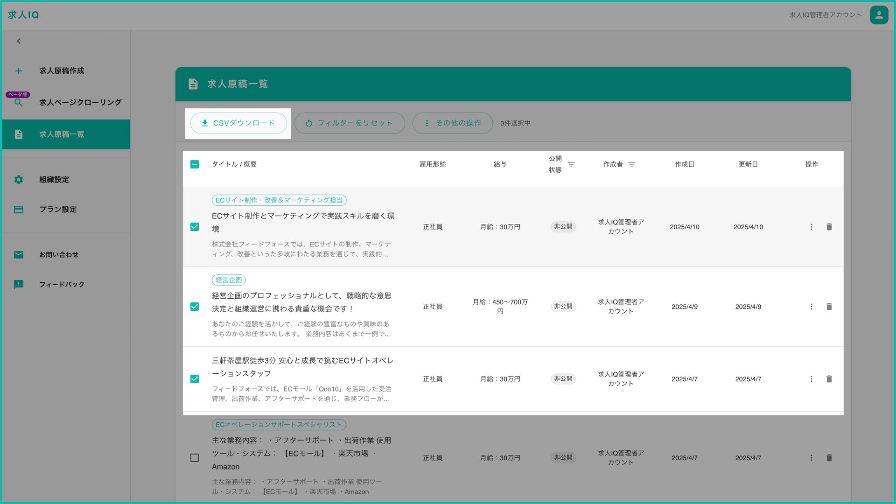Open 組織設定 gear menu item

point(19,180)
